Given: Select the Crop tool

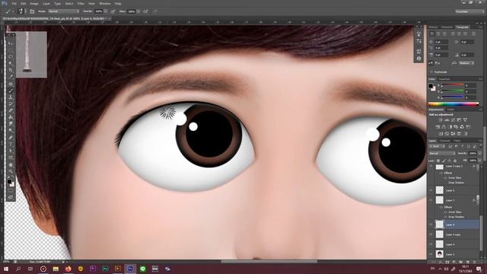Looking at the screenshot, I should 11,70.
